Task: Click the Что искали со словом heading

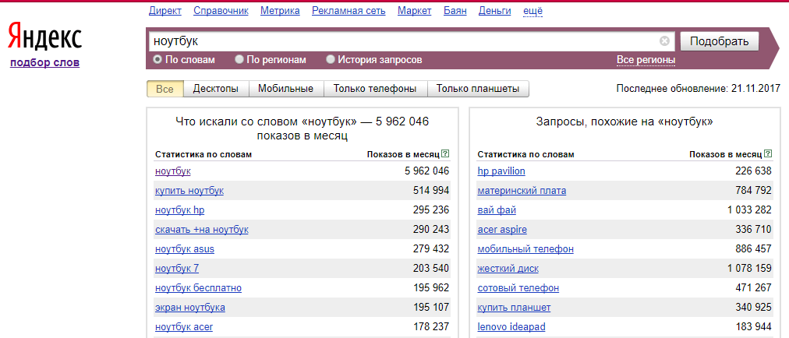Action: pos(302,129)
